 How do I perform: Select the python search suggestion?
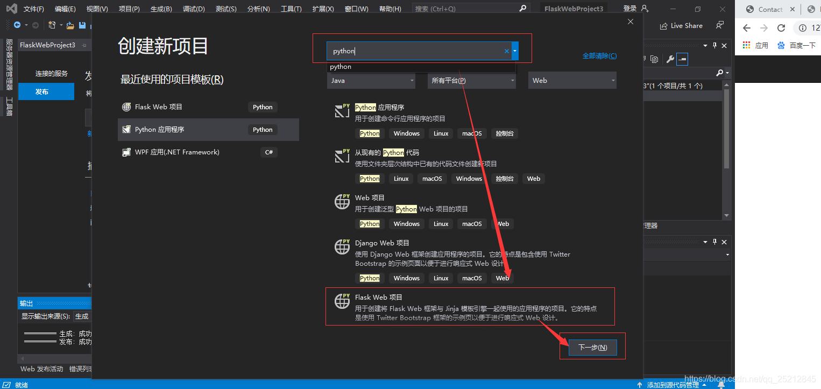pyautogui.click(x=421, y=67)
